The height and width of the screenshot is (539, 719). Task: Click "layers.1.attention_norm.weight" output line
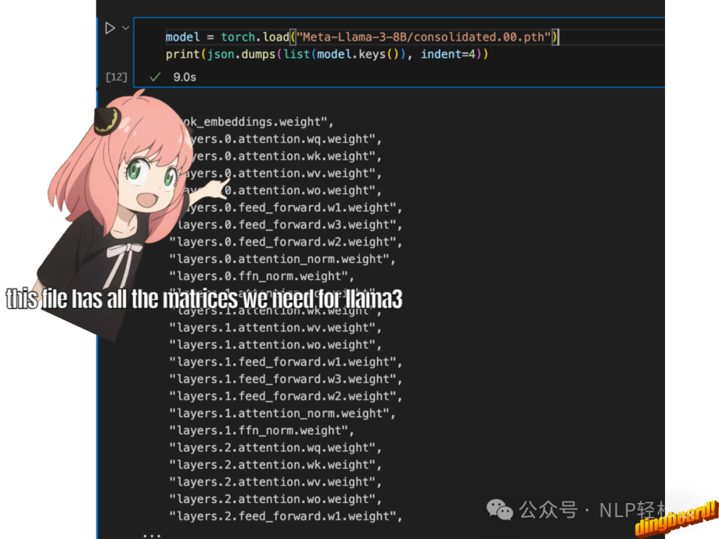(282, 414)
